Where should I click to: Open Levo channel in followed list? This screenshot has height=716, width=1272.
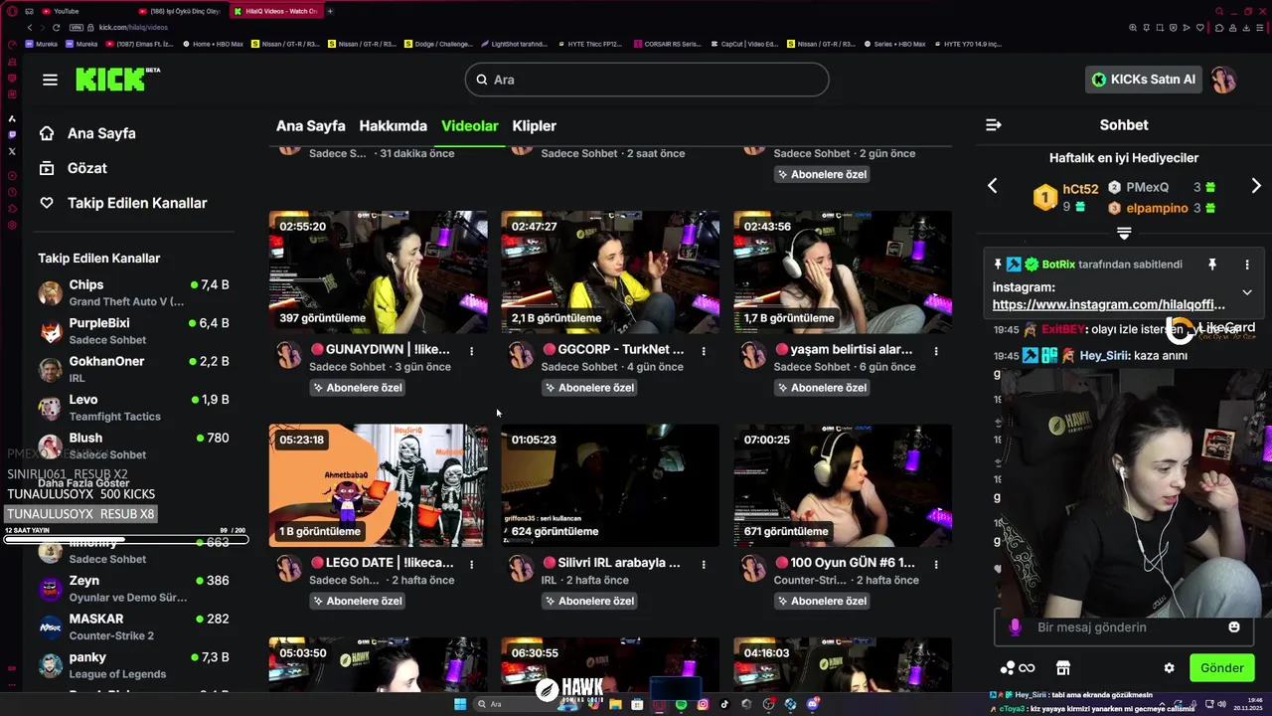tap(134, 408)
